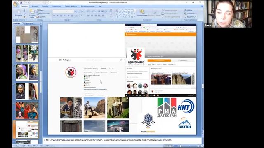Screen dimensions: 264x148
Task: Switch to the Рецензирование ribbon tab
Action: (x=88, y=7)
